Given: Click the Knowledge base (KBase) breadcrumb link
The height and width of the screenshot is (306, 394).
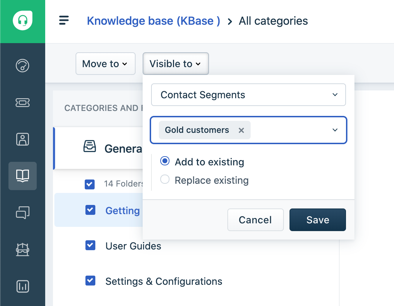Looking at the screenshot, I should [154, 21].
